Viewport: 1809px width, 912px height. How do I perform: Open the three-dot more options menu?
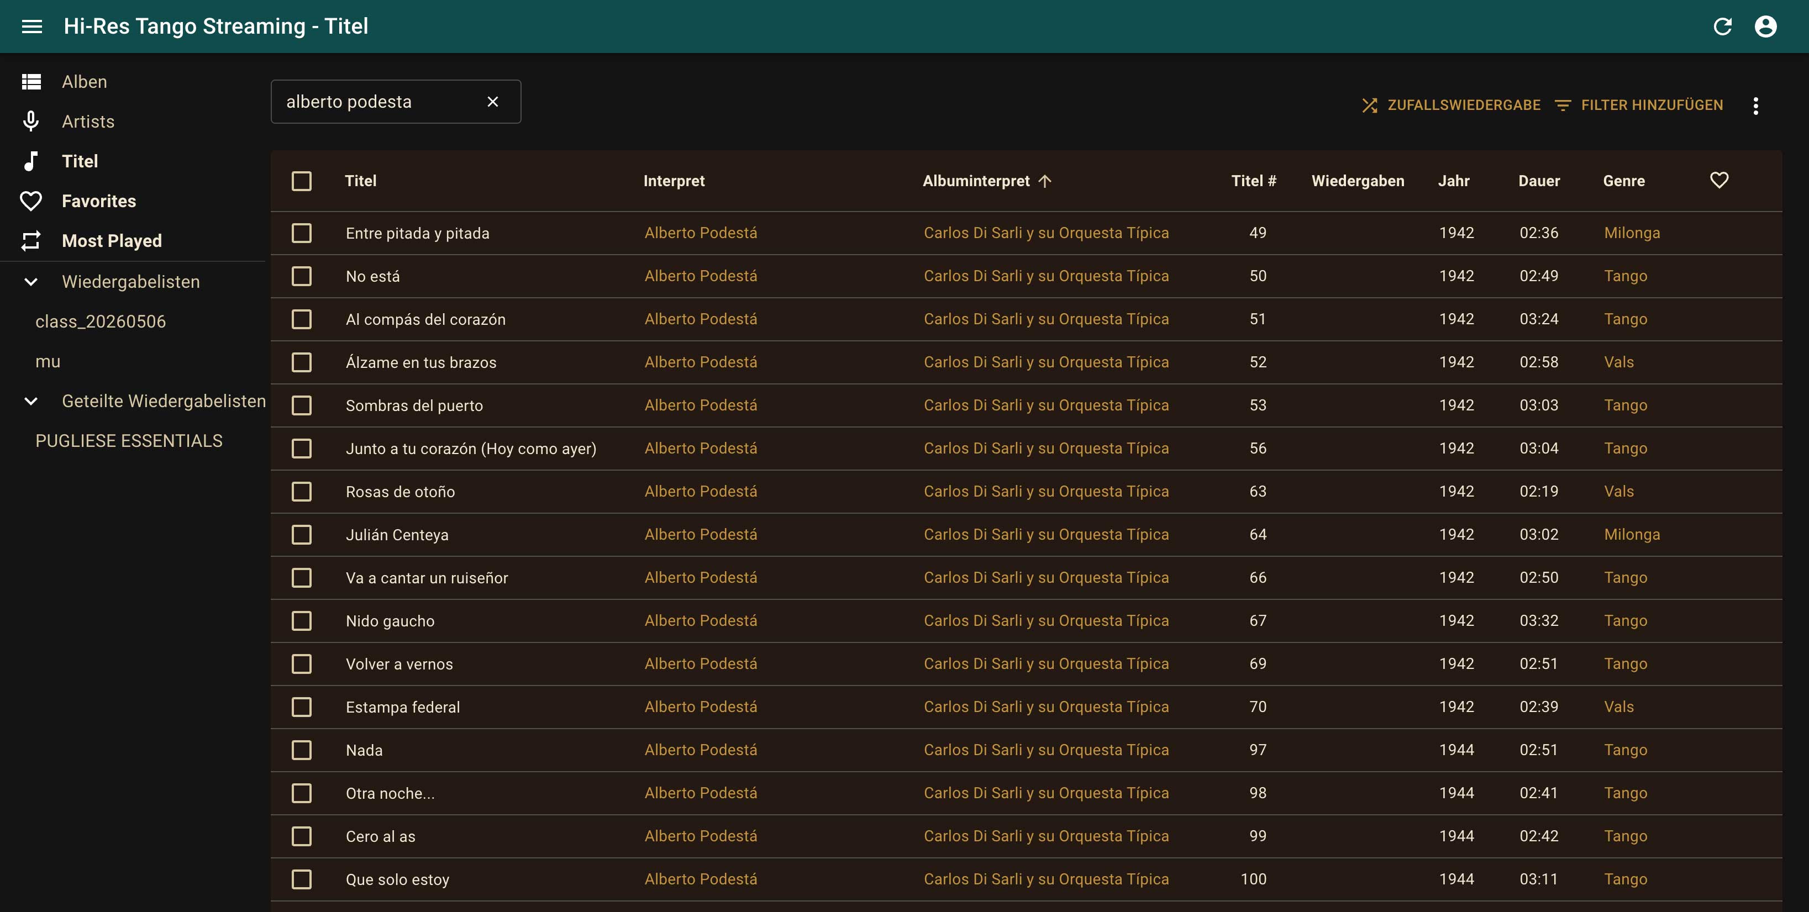[x=1755, y=106]
